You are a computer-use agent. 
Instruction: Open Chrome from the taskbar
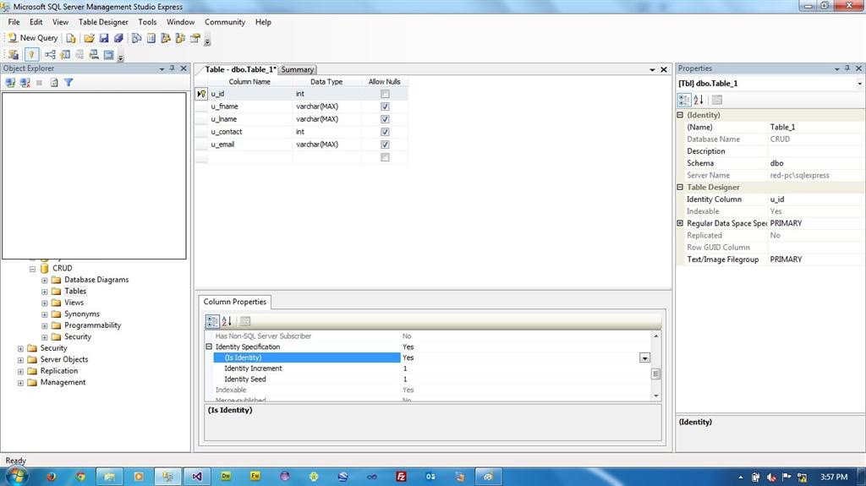tap(80, 477)
